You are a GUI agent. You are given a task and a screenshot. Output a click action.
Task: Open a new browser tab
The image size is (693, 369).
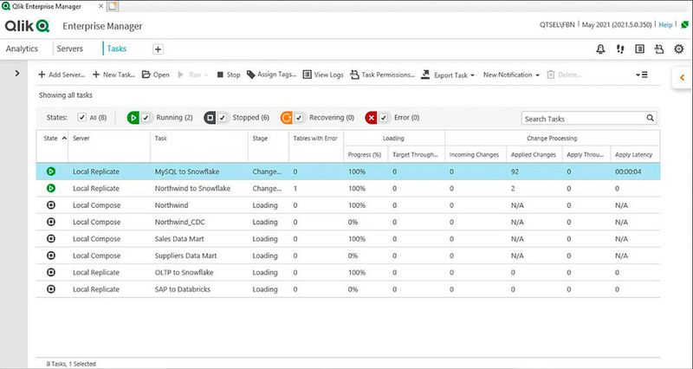coord(113,6)
